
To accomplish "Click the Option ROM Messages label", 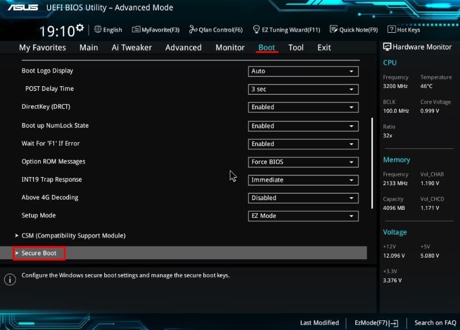I will pyautogui.click(x=54, y=162).
